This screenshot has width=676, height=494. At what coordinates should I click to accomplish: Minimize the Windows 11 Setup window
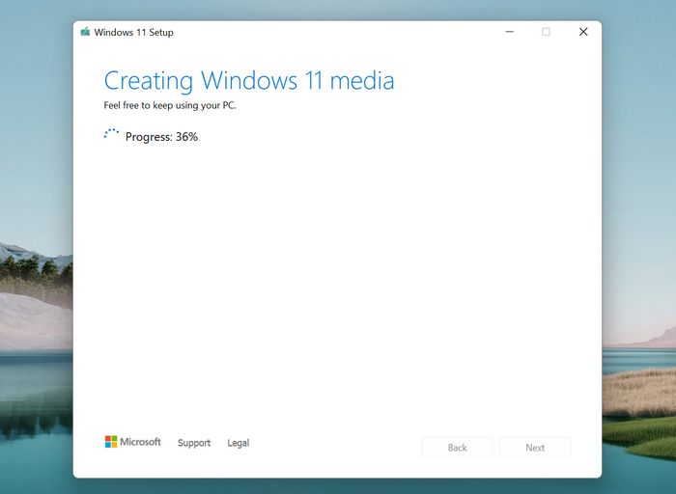[510, 32]
